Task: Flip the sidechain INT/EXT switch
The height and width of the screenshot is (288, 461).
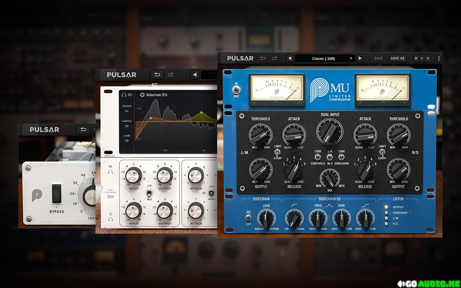Action: tap(248, 218)
